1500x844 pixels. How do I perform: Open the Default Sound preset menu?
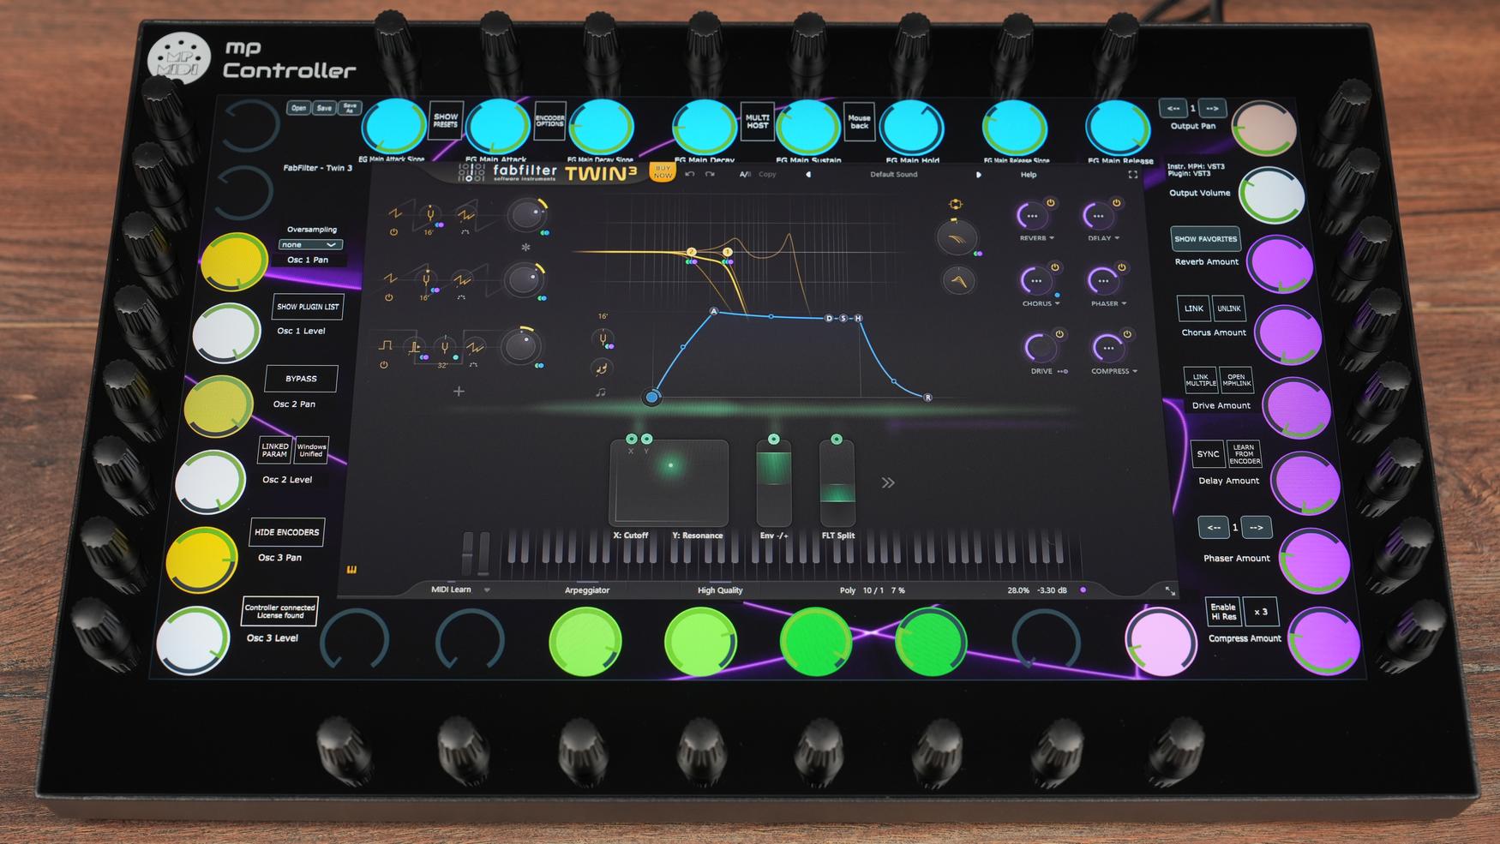point(893,175)
